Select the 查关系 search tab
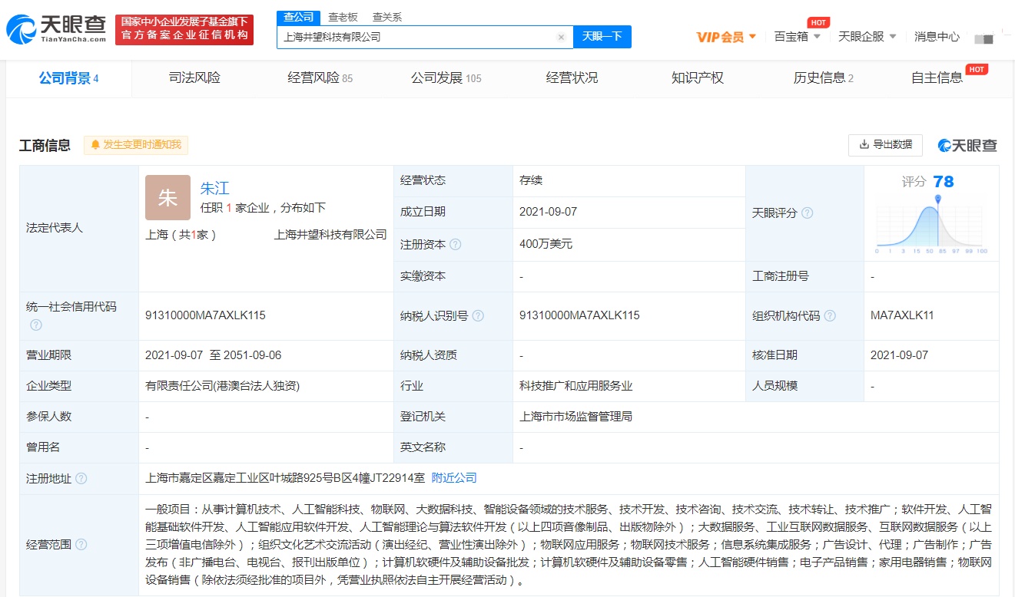The image size is (1015, 597). (x=387, y=17)
